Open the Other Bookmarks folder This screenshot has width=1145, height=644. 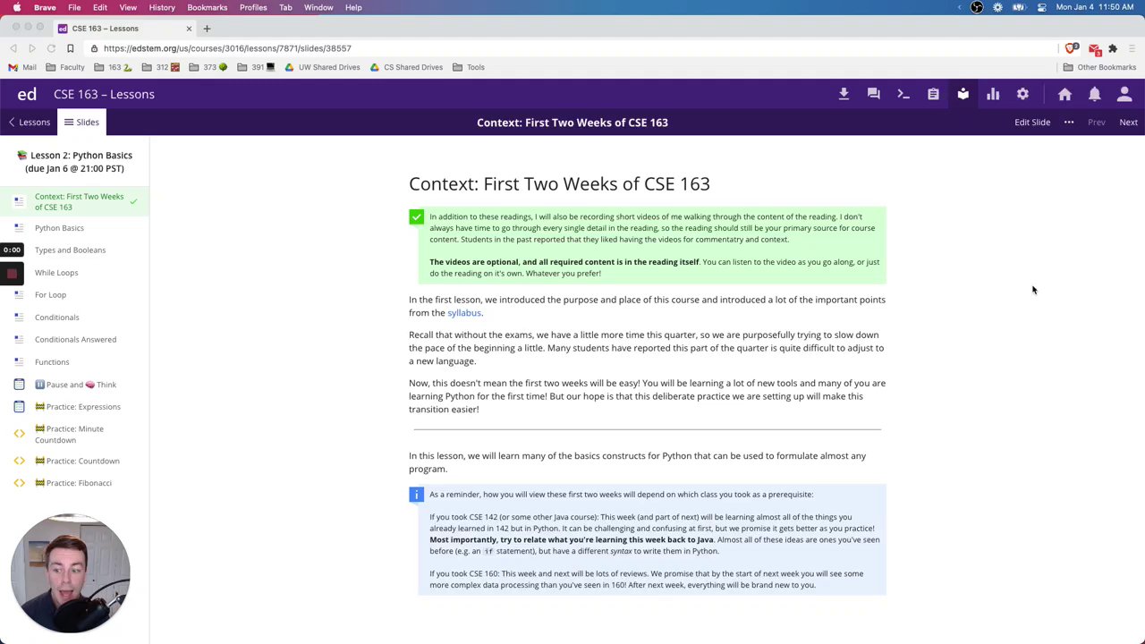[1098, 67]
